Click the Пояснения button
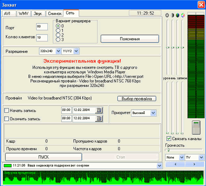The image size is (206, 186). (x=130, y=39)
